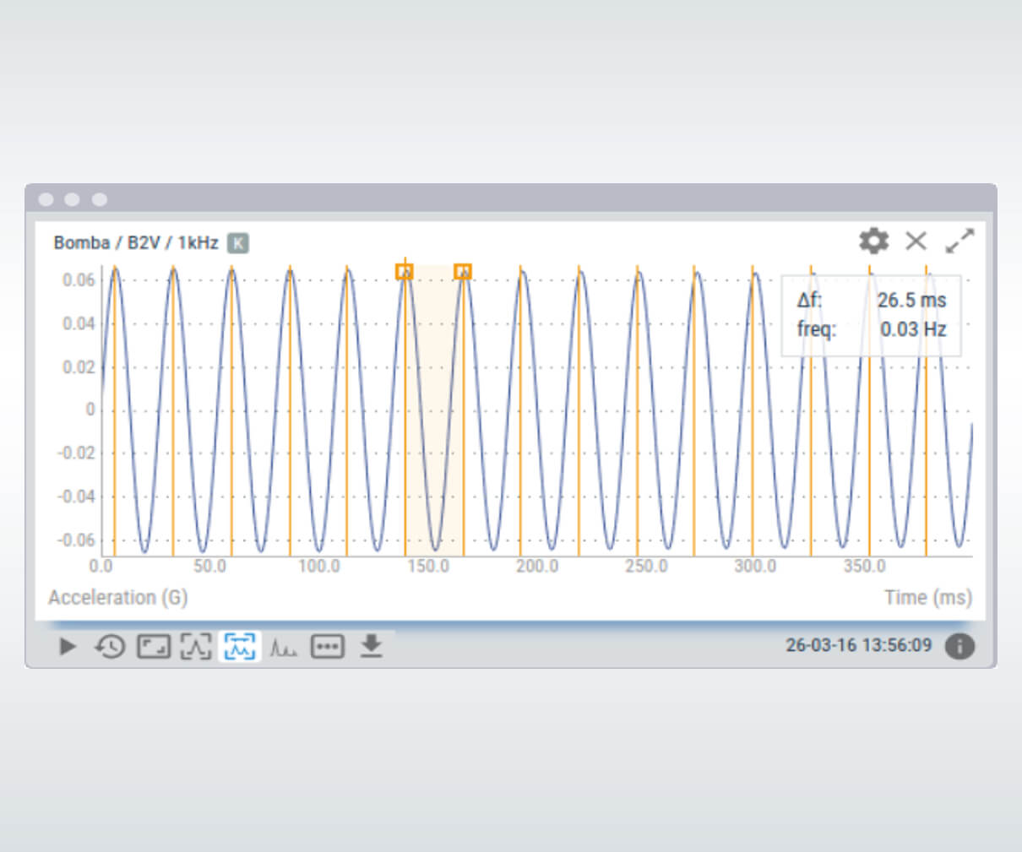Toggle the highlighted periodic cursor tool
Screen dimensions: 1022x852
click(x=240, y=647)
